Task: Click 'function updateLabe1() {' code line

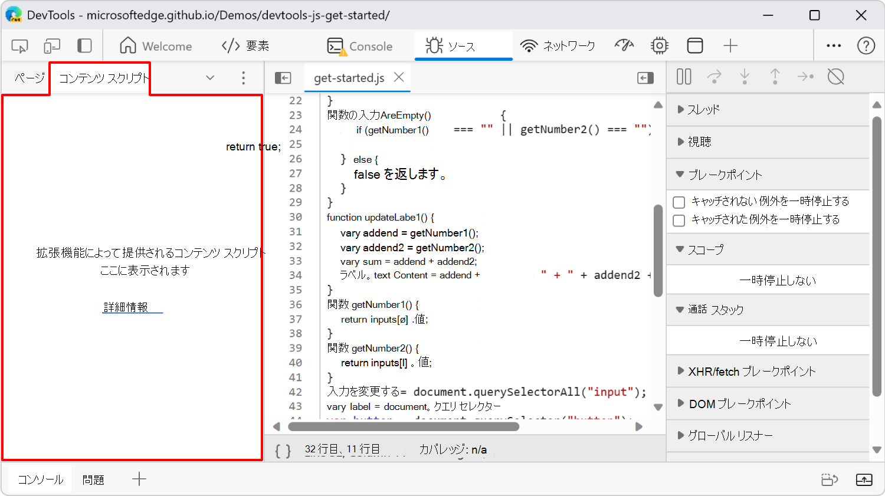Action: 381,217
